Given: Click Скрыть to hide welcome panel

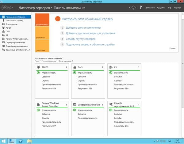Looking at the screenshot, I should point(172,48).
